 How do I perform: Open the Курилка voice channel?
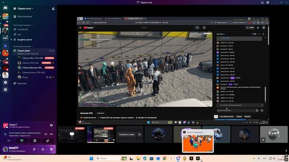pos(22,83)
